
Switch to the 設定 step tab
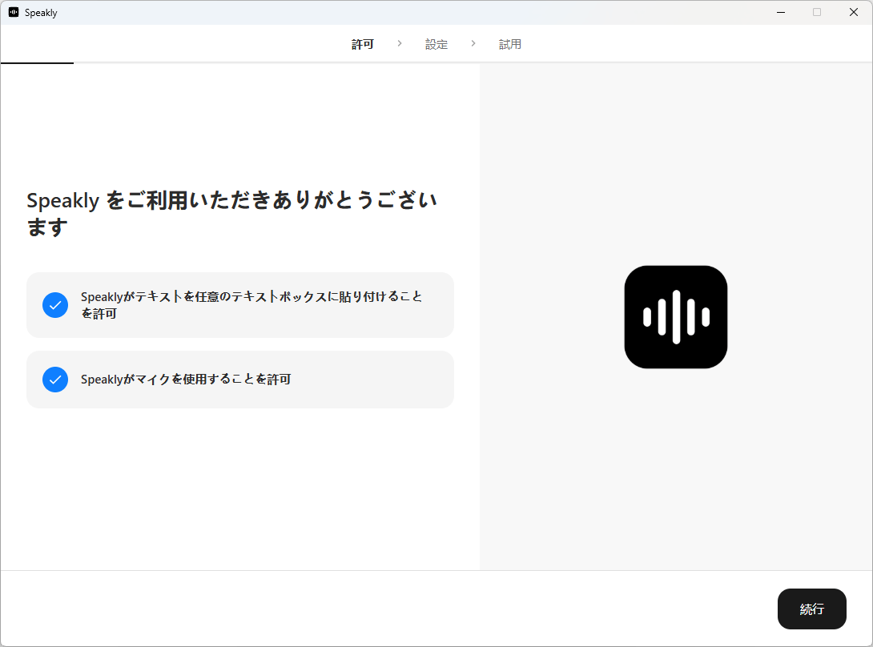(436, 45)
